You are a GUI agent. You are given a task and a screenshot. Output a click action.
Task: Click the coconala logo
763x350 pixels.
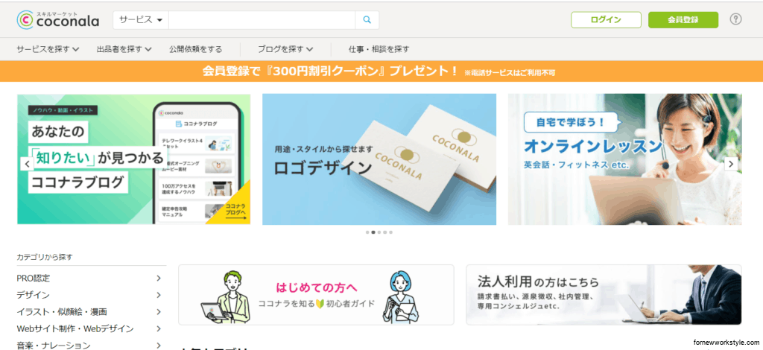click(58, 20)
